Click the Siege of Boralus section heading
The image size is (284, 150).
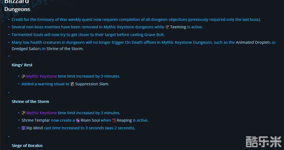[x=27, y=146]
